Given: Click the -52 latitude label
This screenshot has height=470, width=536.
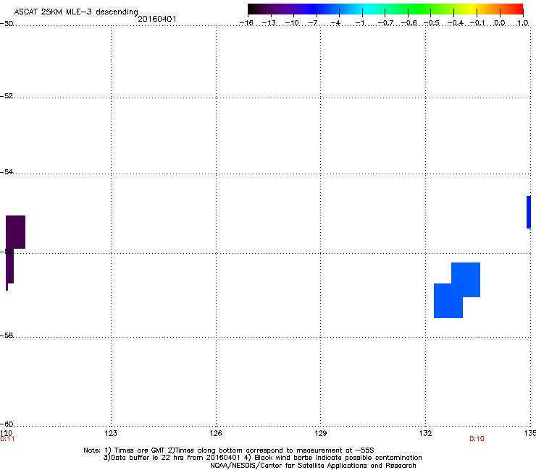Looking at the screenshot, I should [7, 96].
